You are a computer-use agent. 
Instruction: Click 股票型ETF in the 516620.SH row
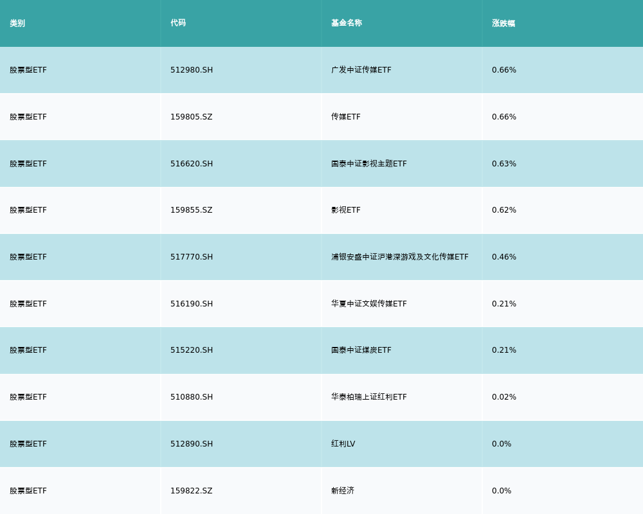coord(28,164)
